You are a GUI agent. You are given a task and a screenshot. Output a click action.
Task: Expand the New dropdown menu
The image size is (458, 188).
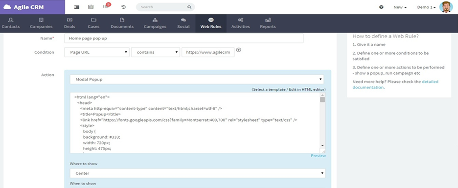coord(400,7)
